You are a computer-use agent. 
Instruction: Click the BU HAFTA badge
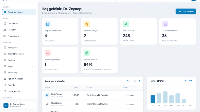click(x=188, y=81)
